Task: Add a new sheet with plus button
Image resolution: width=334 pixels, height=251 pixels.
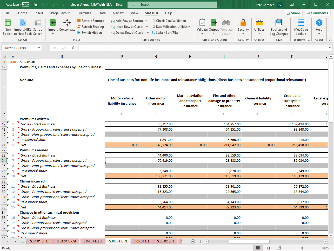Action: [193, 241]
